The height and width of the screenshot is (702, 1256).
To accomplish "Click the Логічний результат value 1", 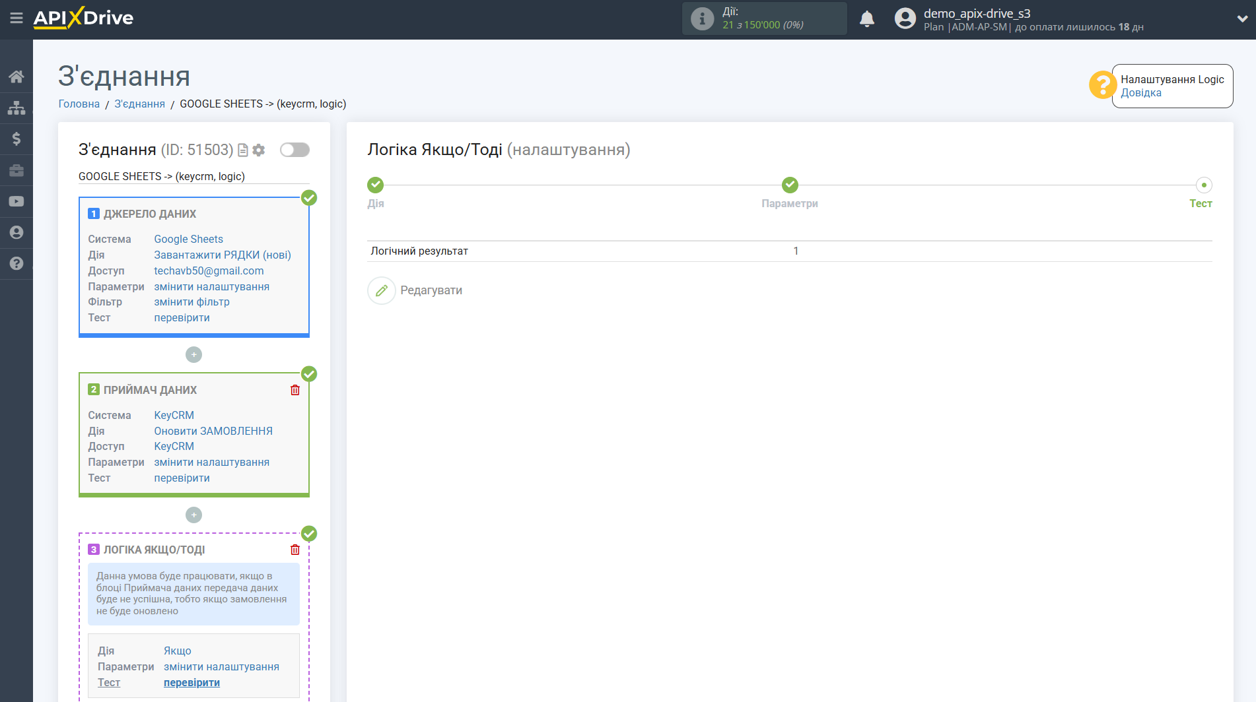I will click(796, 251).
